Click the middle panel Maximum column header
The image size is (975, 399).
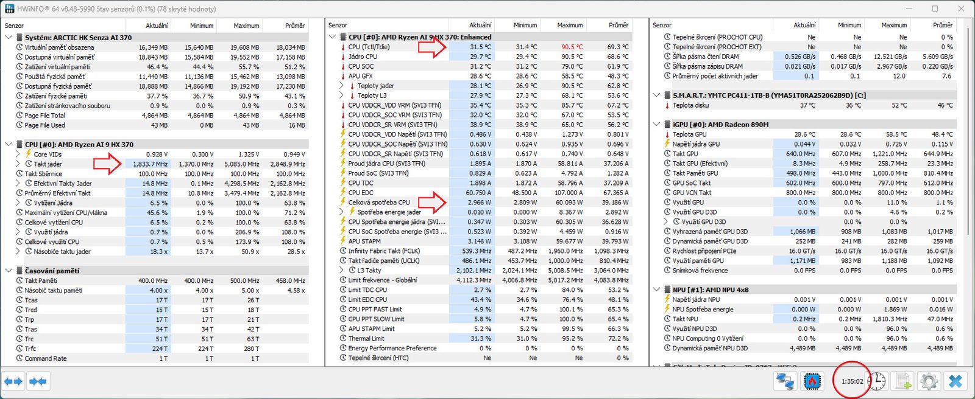click(563, 25)
